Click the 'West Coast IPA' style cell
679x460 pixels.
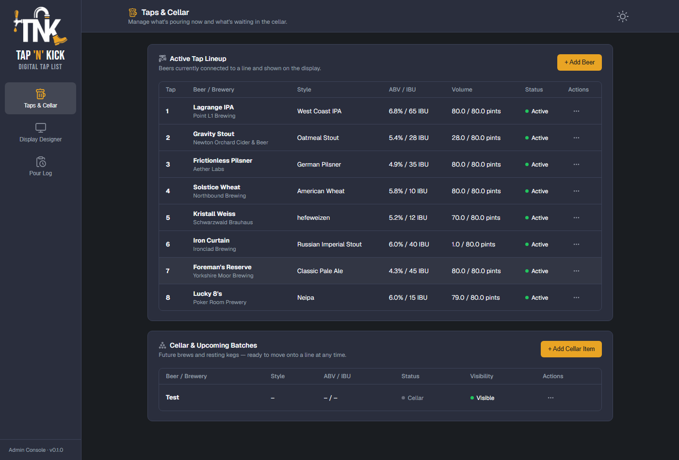click(319, 111)
